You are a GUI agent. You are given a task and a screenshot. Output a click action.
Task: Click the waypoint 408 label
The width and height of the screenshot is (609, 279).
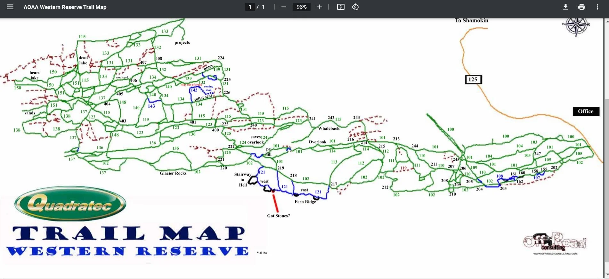tap(159, 59)
